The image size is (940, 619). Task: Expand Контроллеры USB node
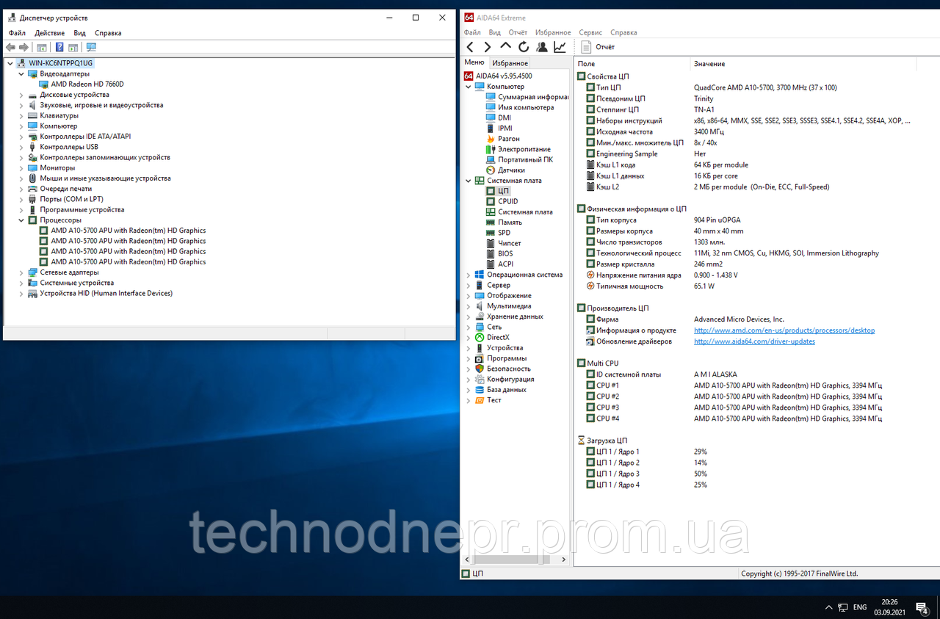tap(21, 147)
